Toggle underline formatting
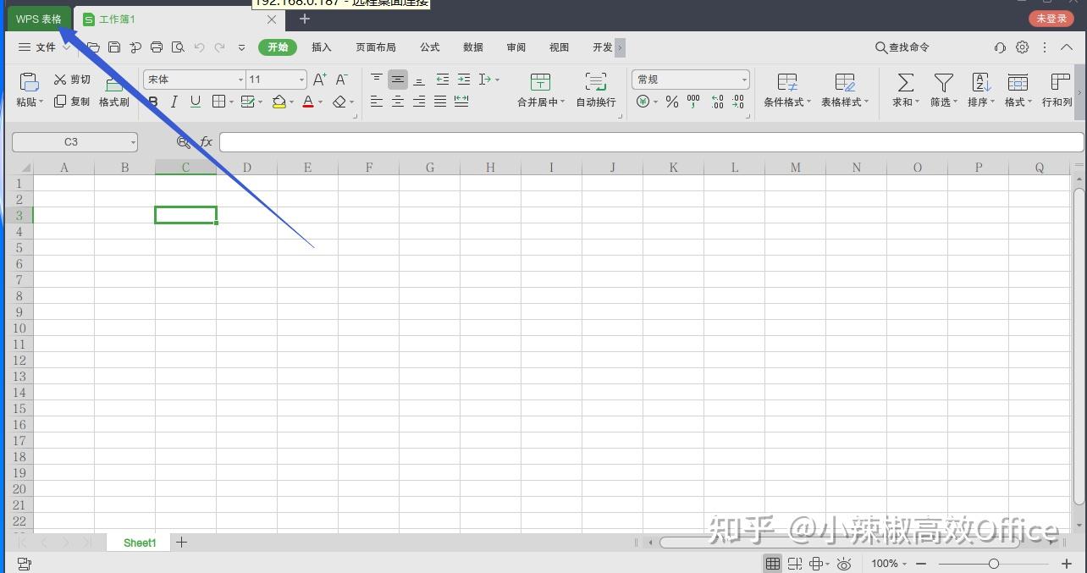Screen dimensions: 1087x573 pos(196,101)
